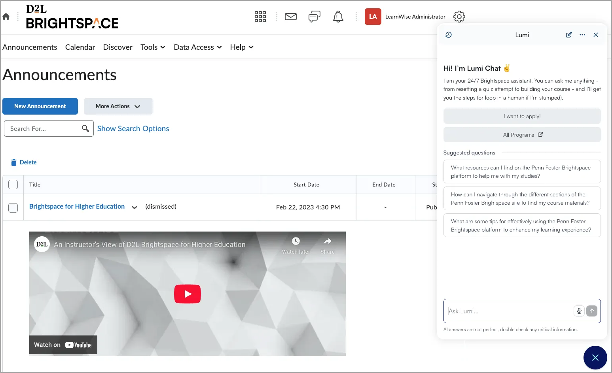The width and height of the screenshot is (612, 373).
Task: Open the Announcements nav item
Action: point(30,47)
